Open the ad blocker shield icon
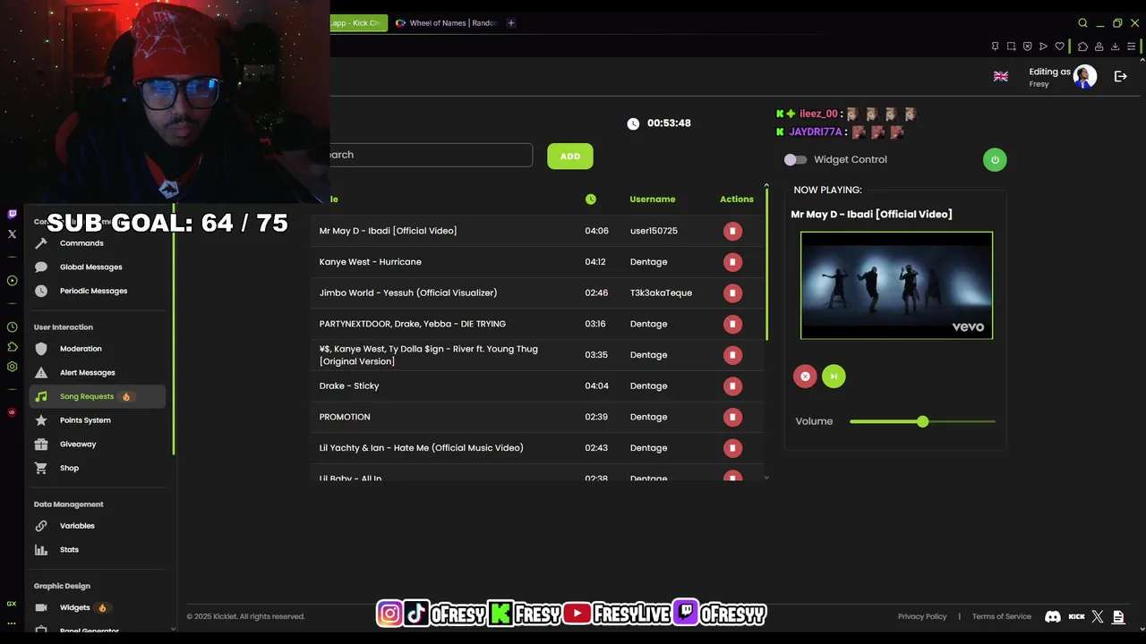The image size is (1146, 644). point(1027,47)
